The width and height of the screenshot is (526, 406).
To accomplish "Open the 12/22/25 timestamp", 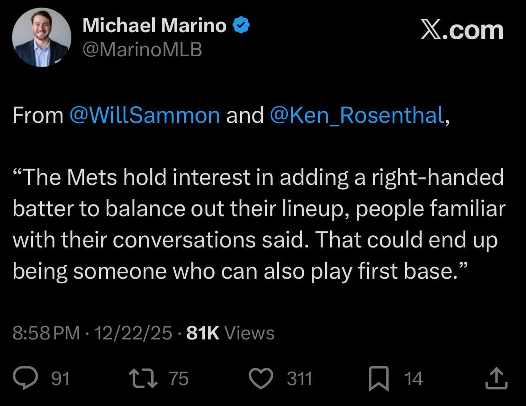I will tap(133, 332).
